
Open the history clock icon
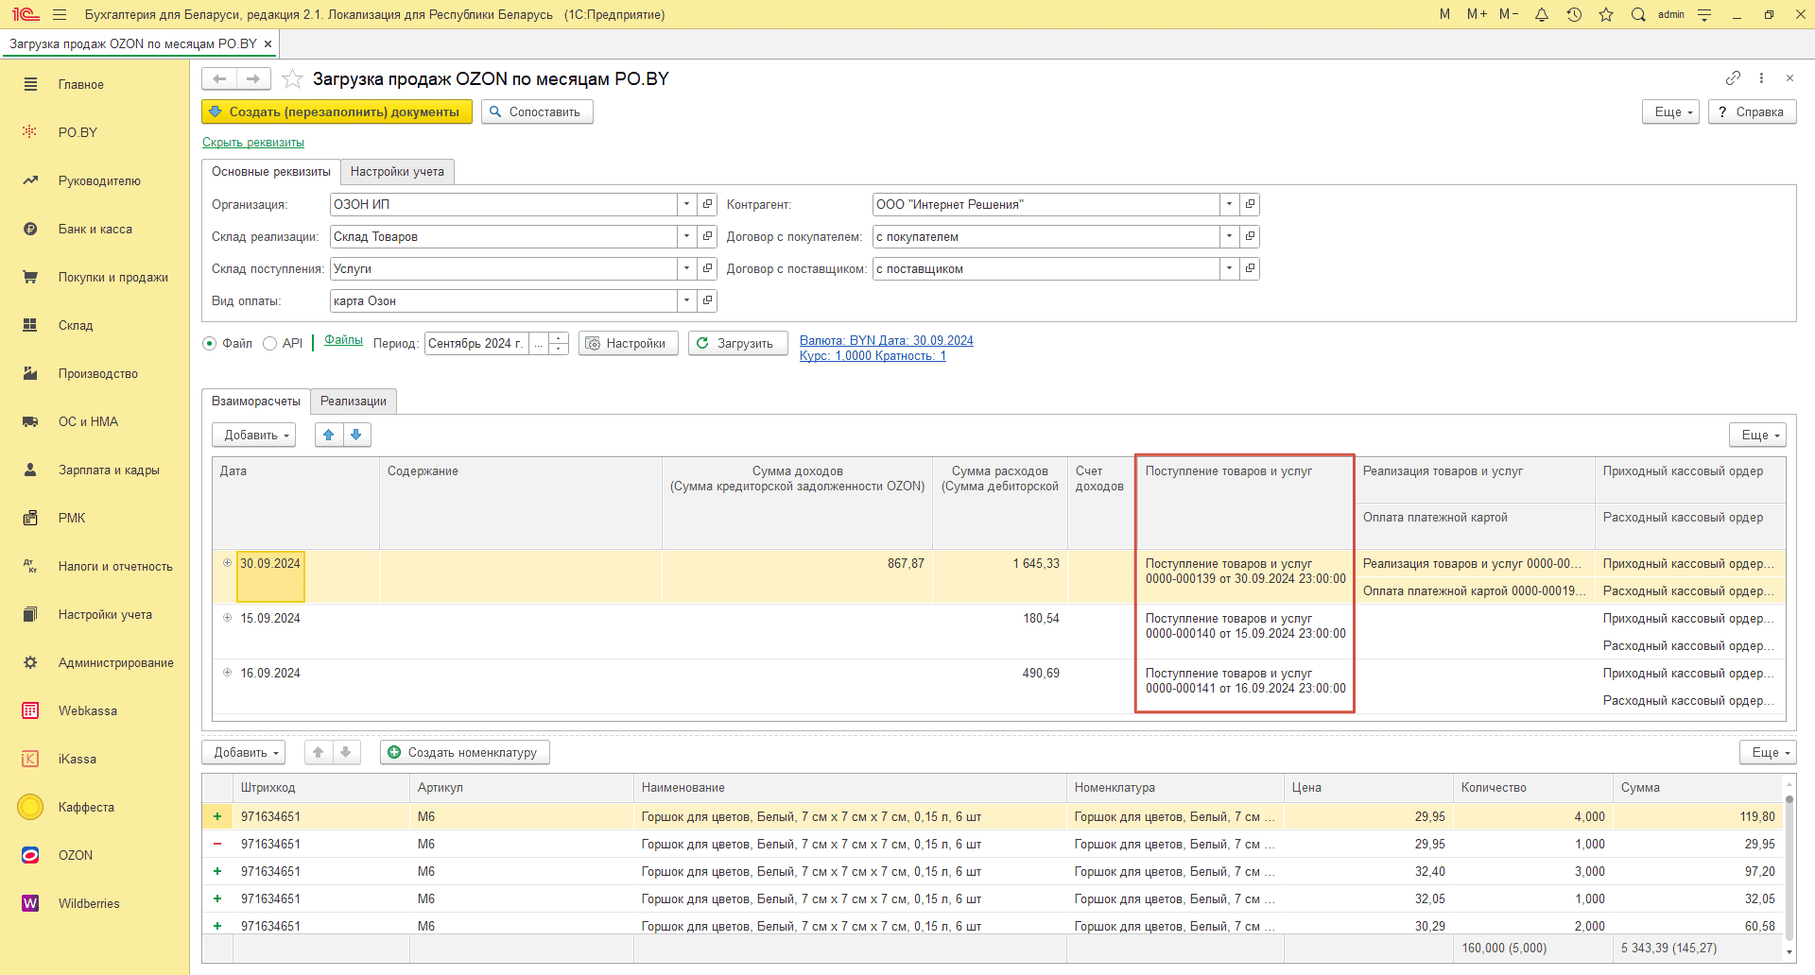click(x=1574, y=14)
